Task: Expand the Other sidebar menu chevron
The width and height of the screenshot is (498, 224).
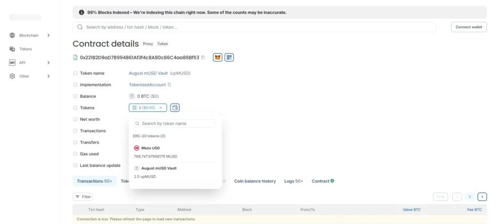Action: tap(49, 76)
